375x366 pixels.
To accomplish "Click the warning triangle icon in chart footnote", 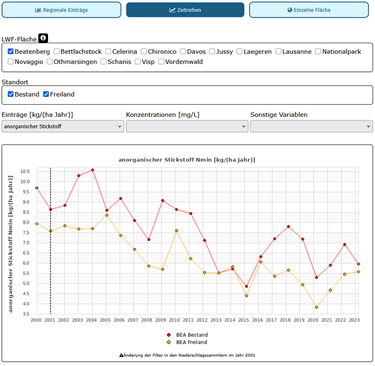I will coord(121,354).
